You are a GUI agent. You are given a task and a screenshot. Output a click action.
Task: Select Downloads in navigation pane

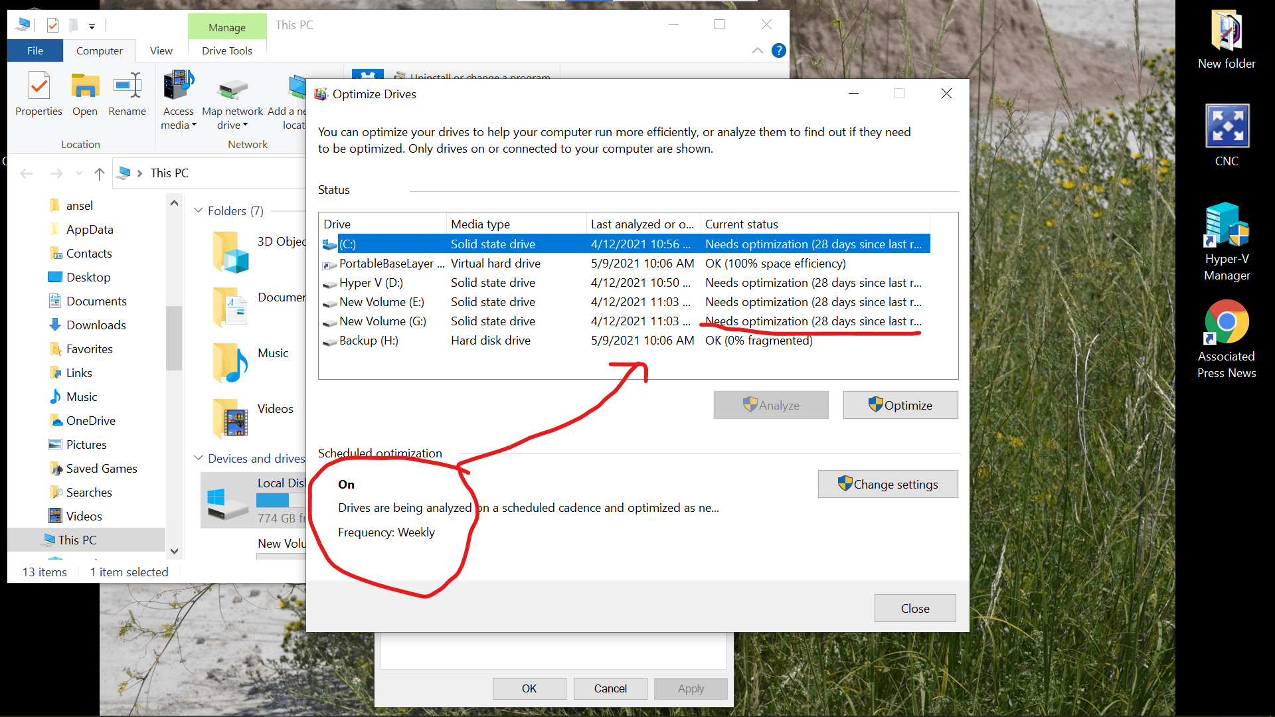[x=96, y=325]
